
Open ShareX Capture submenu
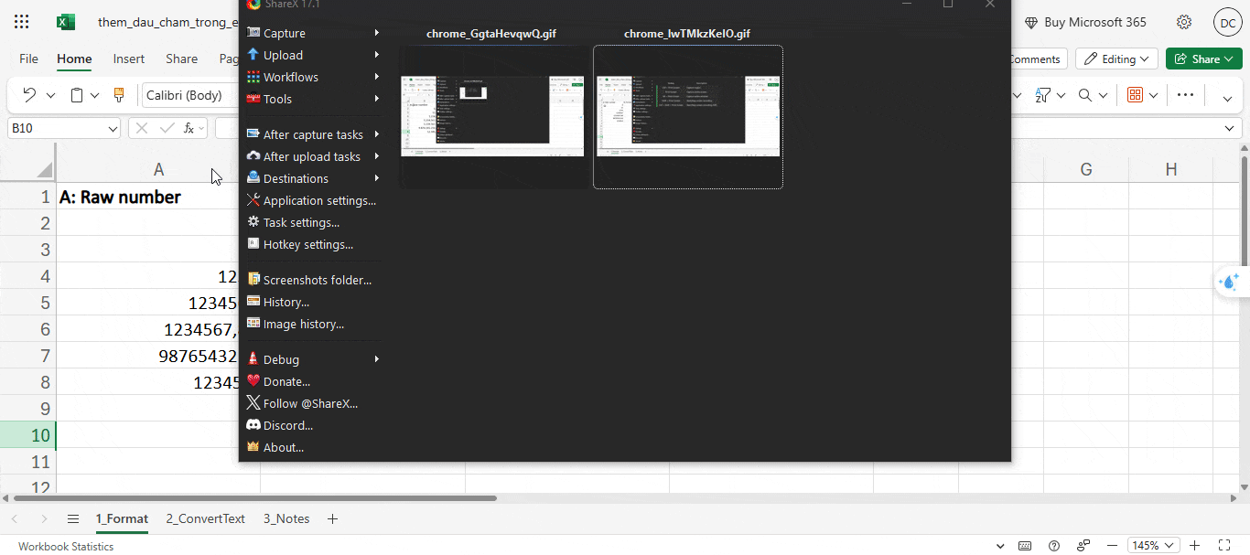[313, 33]
